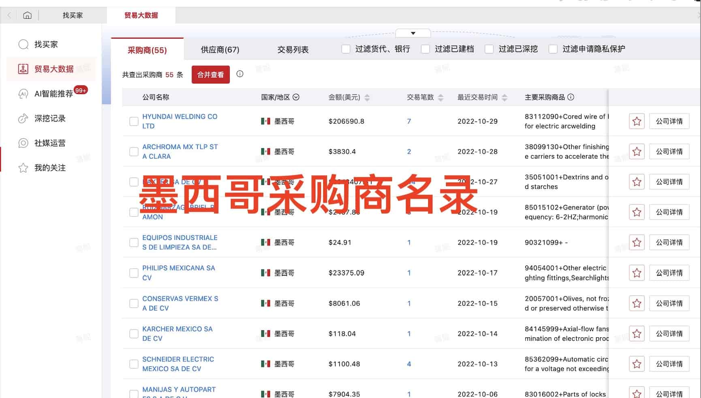The image size is (701, 398).
Task: Open 我的关注 in the sidebar
Action: 49,168
